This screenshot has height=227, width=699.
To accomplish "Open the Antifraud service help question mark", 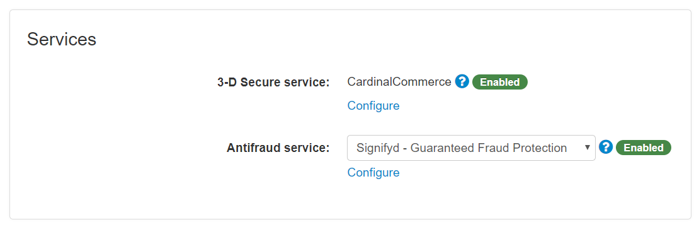I will [606, 147].
